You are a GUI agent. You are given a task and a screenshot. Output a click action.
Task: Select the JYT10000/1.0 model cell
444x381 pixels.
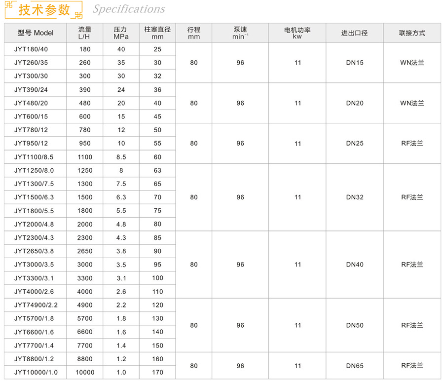tap(36, 372)
